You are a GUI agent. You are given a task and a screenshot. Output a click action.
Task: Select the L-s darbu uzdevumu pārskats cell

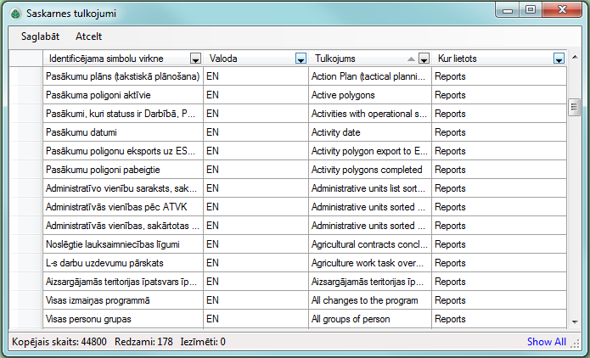pyautogui.click(x=122, y=264)
